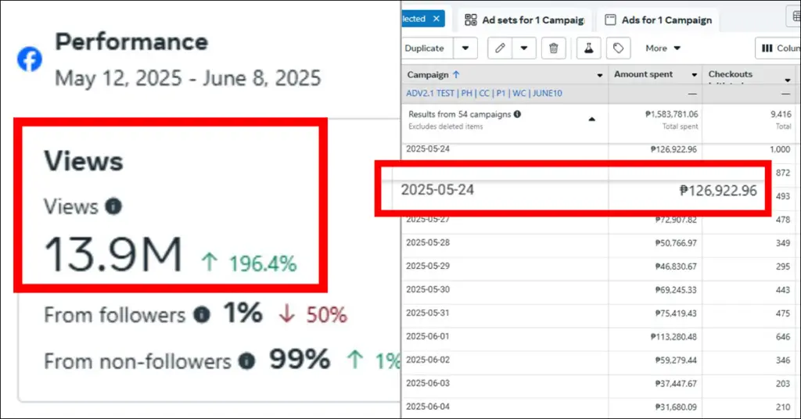The height and width of the screenshot is (419, 801).
Task: Click the ₱113,280.48 amount cell
Action: (673, 337)
